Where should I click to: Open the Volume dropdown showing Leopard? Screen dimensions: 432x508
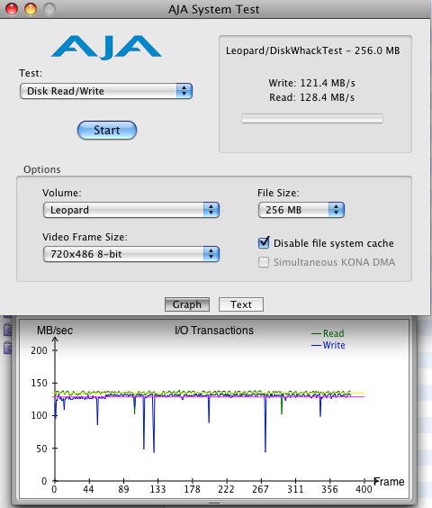click(x=131, y=210)
